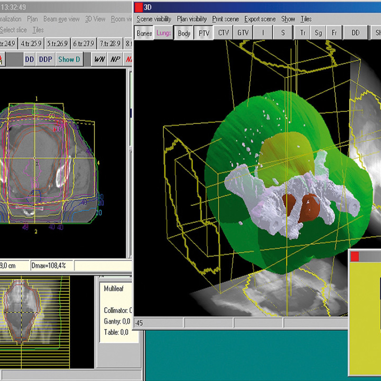Toggle the CTV structure button
Viewport: 381px width, 381px height.
tap(223, 33)
